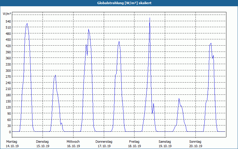Screen dimensions: 238x149
Task: Click the 540 y-axis value
Action: (x=8, y=21)
